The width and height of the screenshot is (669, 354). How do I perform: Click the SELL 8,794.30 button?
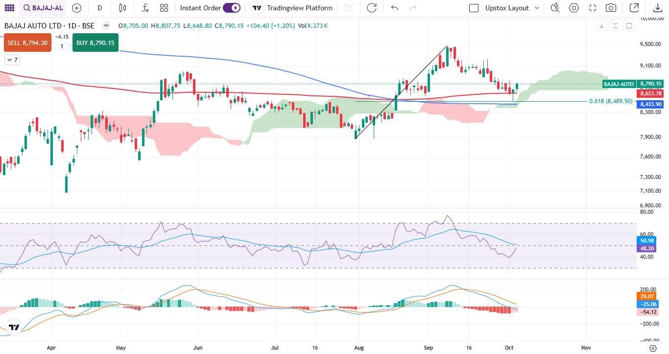[x=27, y=43]
